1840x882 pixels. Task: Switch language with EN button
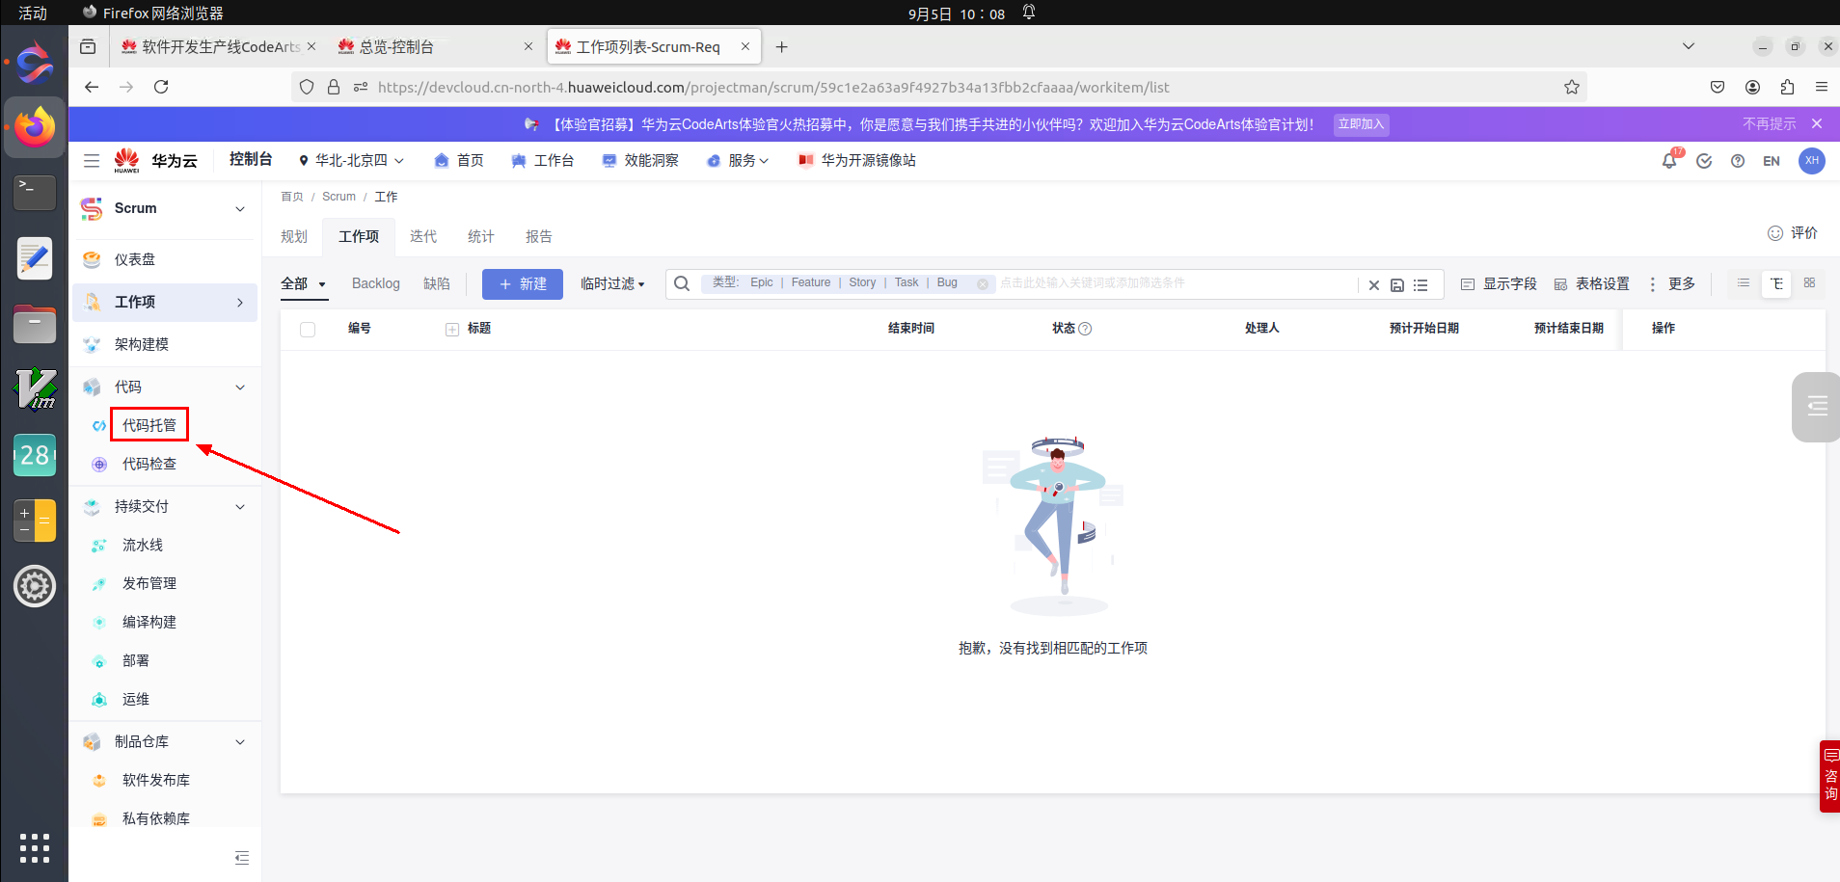(x=1772, y=161)
